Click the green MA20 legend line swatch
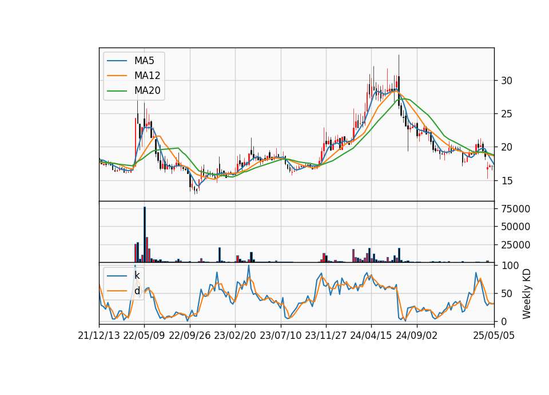This screenshot has width=549, height=395. [x=117, y=91]
